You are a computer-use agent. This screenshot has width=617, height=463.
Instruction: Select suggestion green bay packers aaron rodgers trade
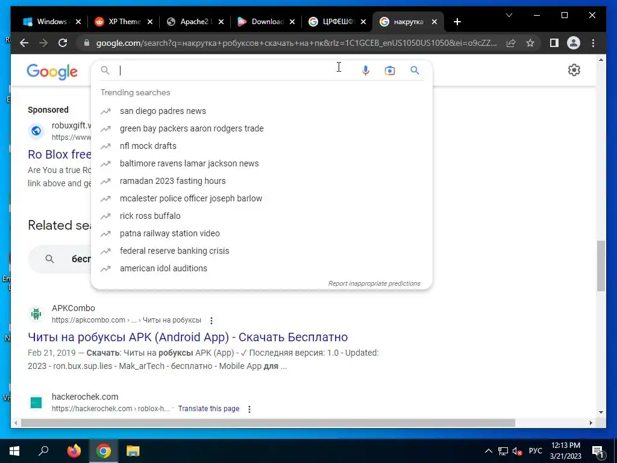tap(262, 128)
